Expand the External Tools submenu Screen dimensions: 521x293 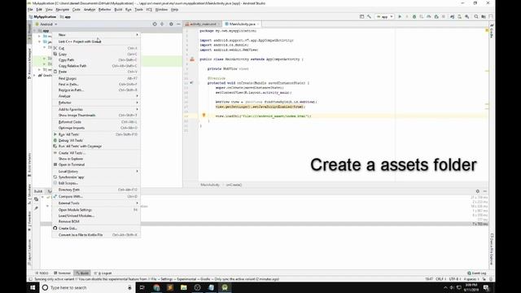tap(96, 203)
